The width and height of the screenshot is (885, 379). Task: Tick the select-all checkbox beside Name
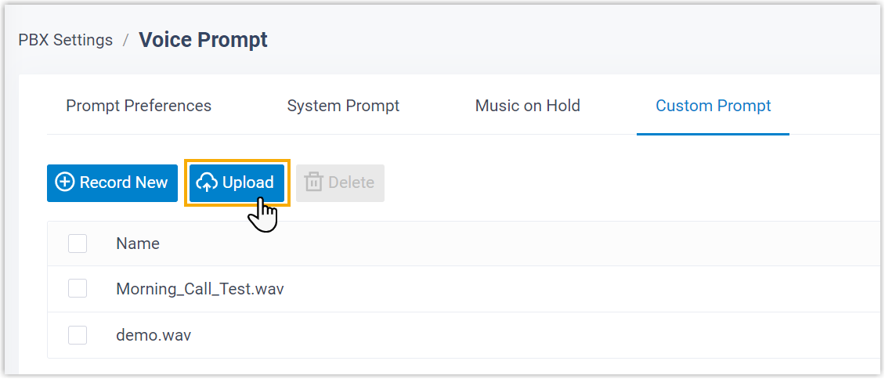pyautogui.click(x=78, y=244)
